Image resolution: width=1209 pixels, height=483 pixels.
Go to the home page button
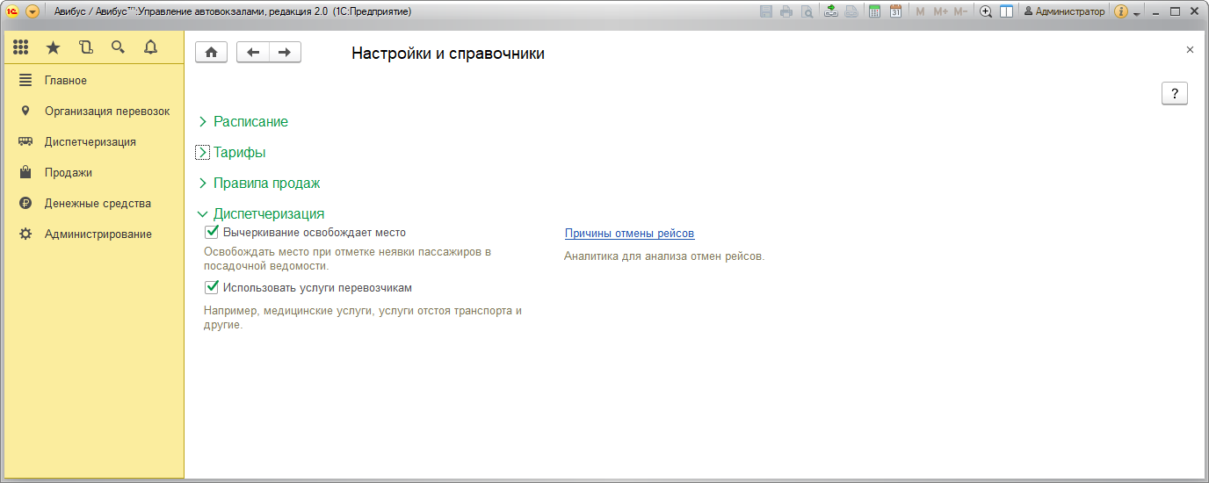211,53
